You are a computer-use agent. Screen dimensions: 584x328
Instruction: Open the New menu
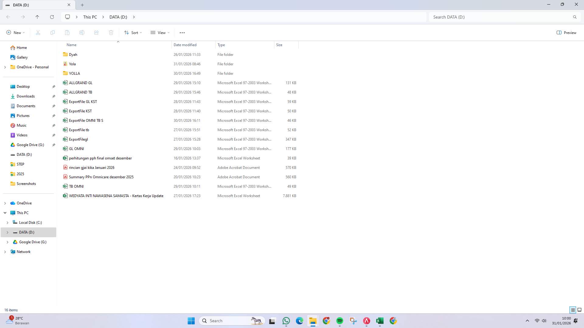[15, 32]
